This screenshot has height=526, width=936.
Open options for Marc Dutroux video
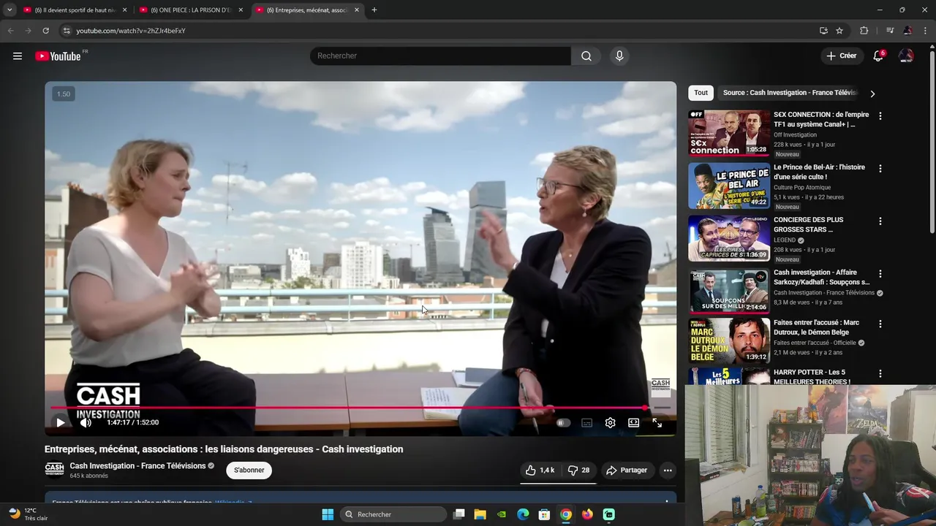[880, 324]
